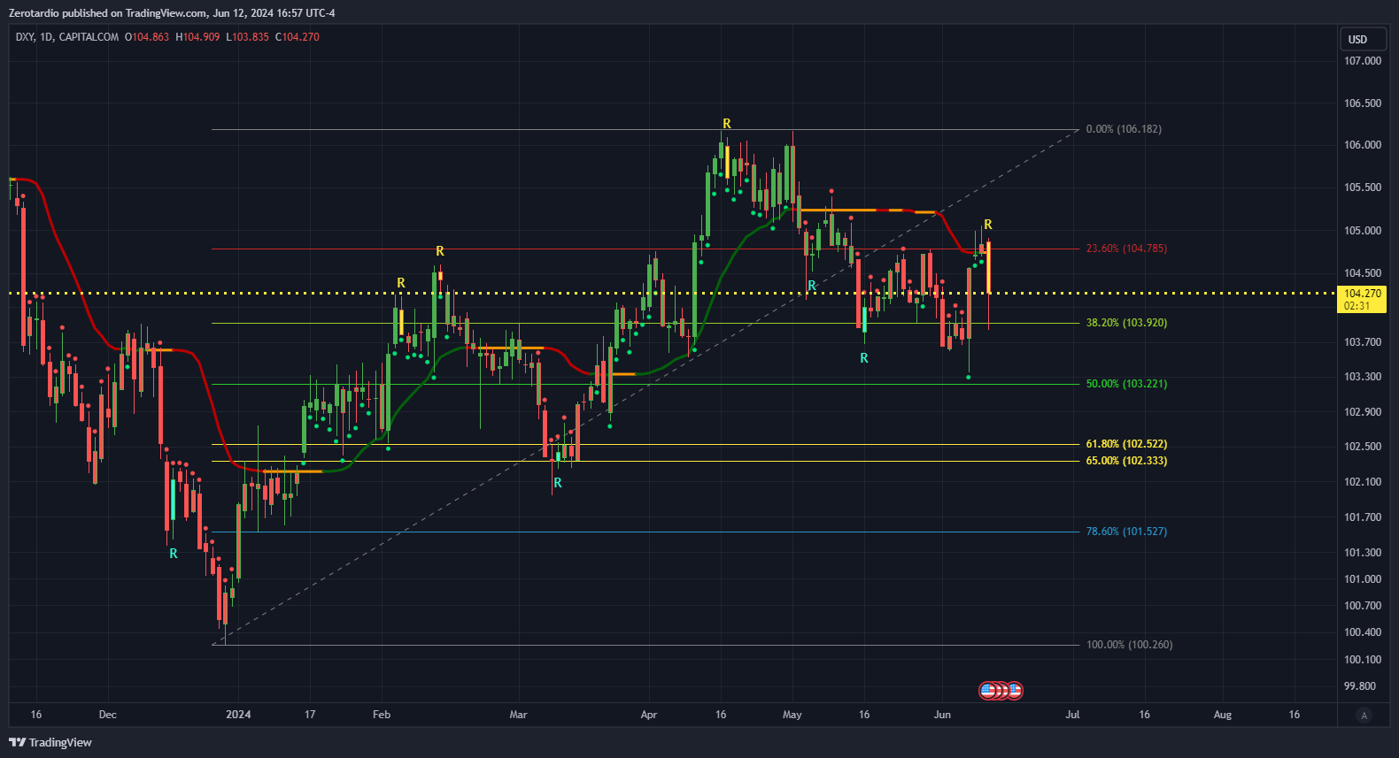Image resolution: width=1399 pixels, height=758 pixels.
Task: Click the 102.100 price axis label
Action: [1363, 482]
